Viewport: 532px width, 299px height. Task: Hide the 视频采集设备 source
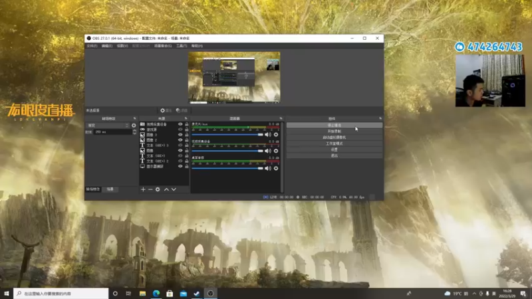tap(180, 124)
